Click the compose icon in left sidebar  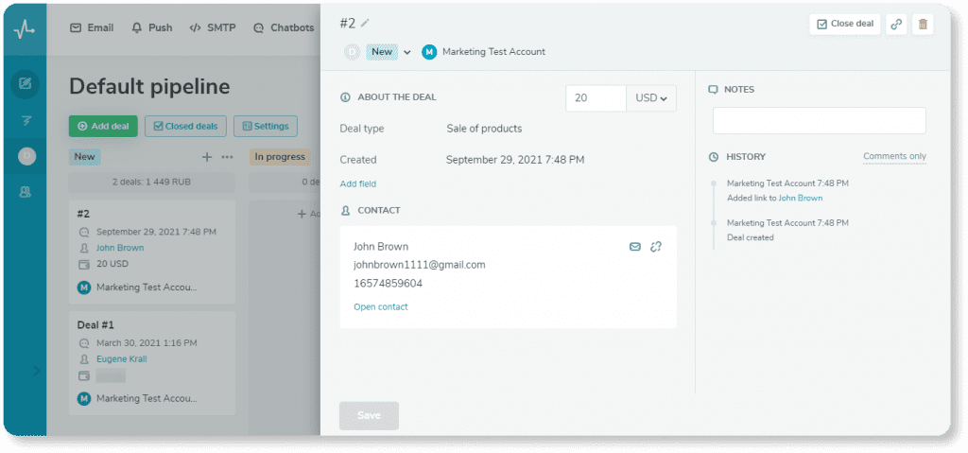[26, 84]
